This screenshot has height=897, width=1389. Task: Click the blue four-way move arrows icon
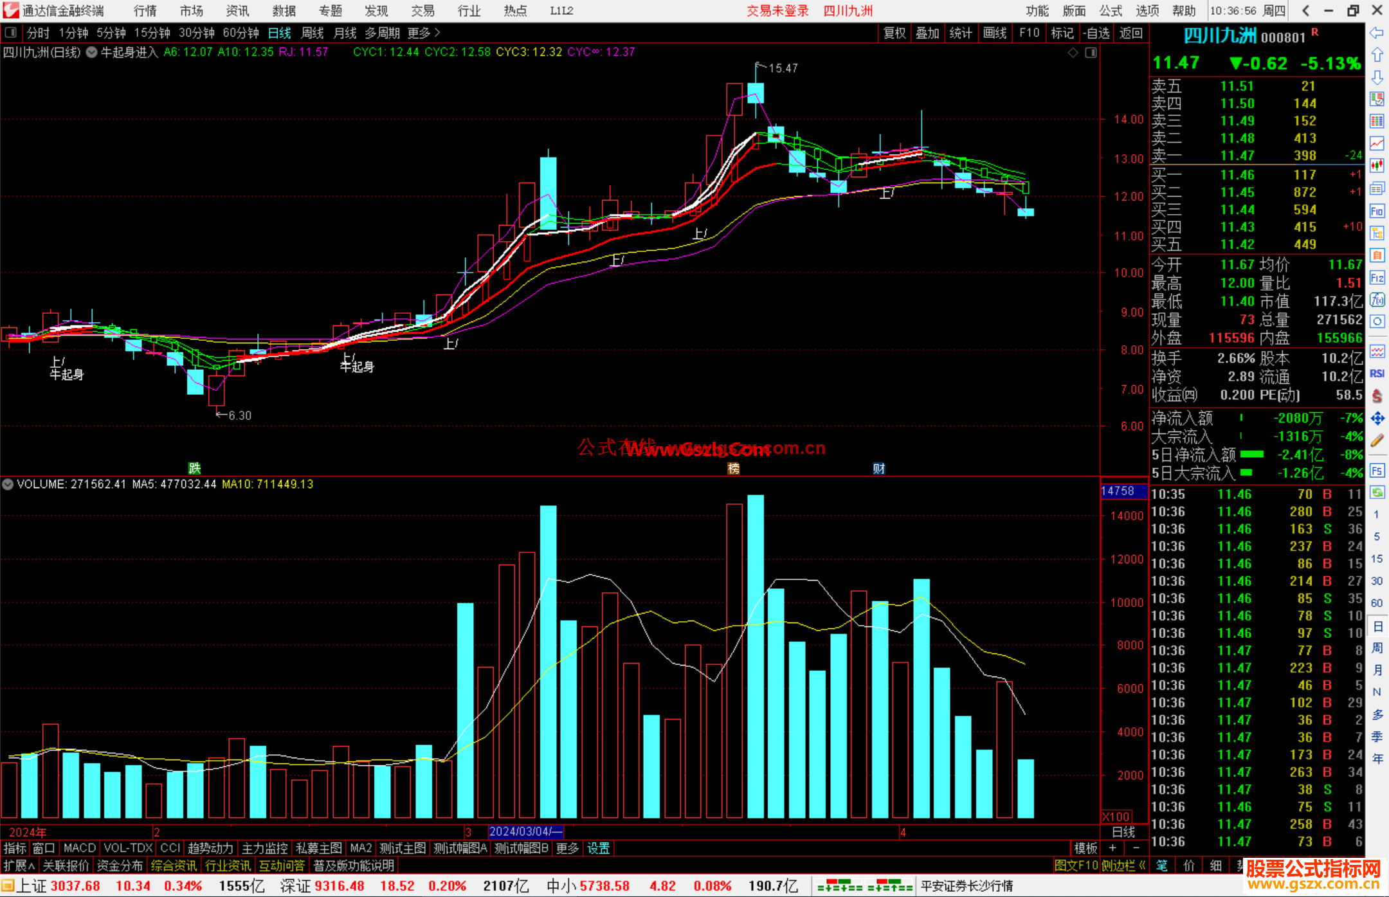click(1377, 419)
